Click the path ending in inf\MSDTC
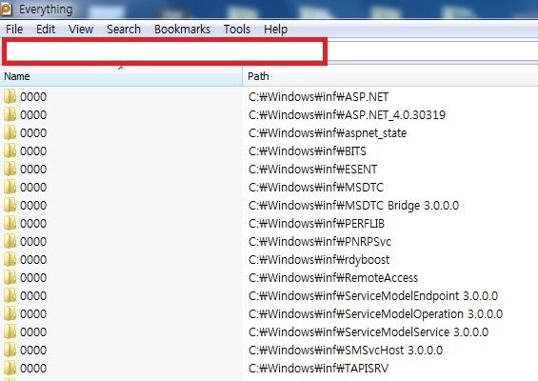 (x=316, y=188)
